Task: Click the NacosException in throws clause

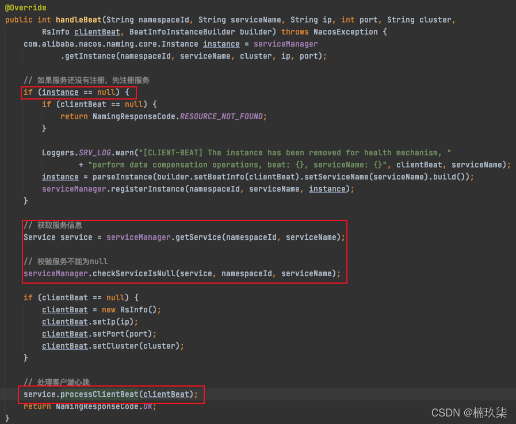Action: (345, 32)
